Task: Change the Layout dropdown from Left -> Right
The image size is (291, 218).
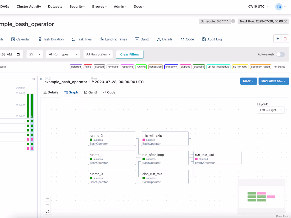Action: [x=270, y=110]
